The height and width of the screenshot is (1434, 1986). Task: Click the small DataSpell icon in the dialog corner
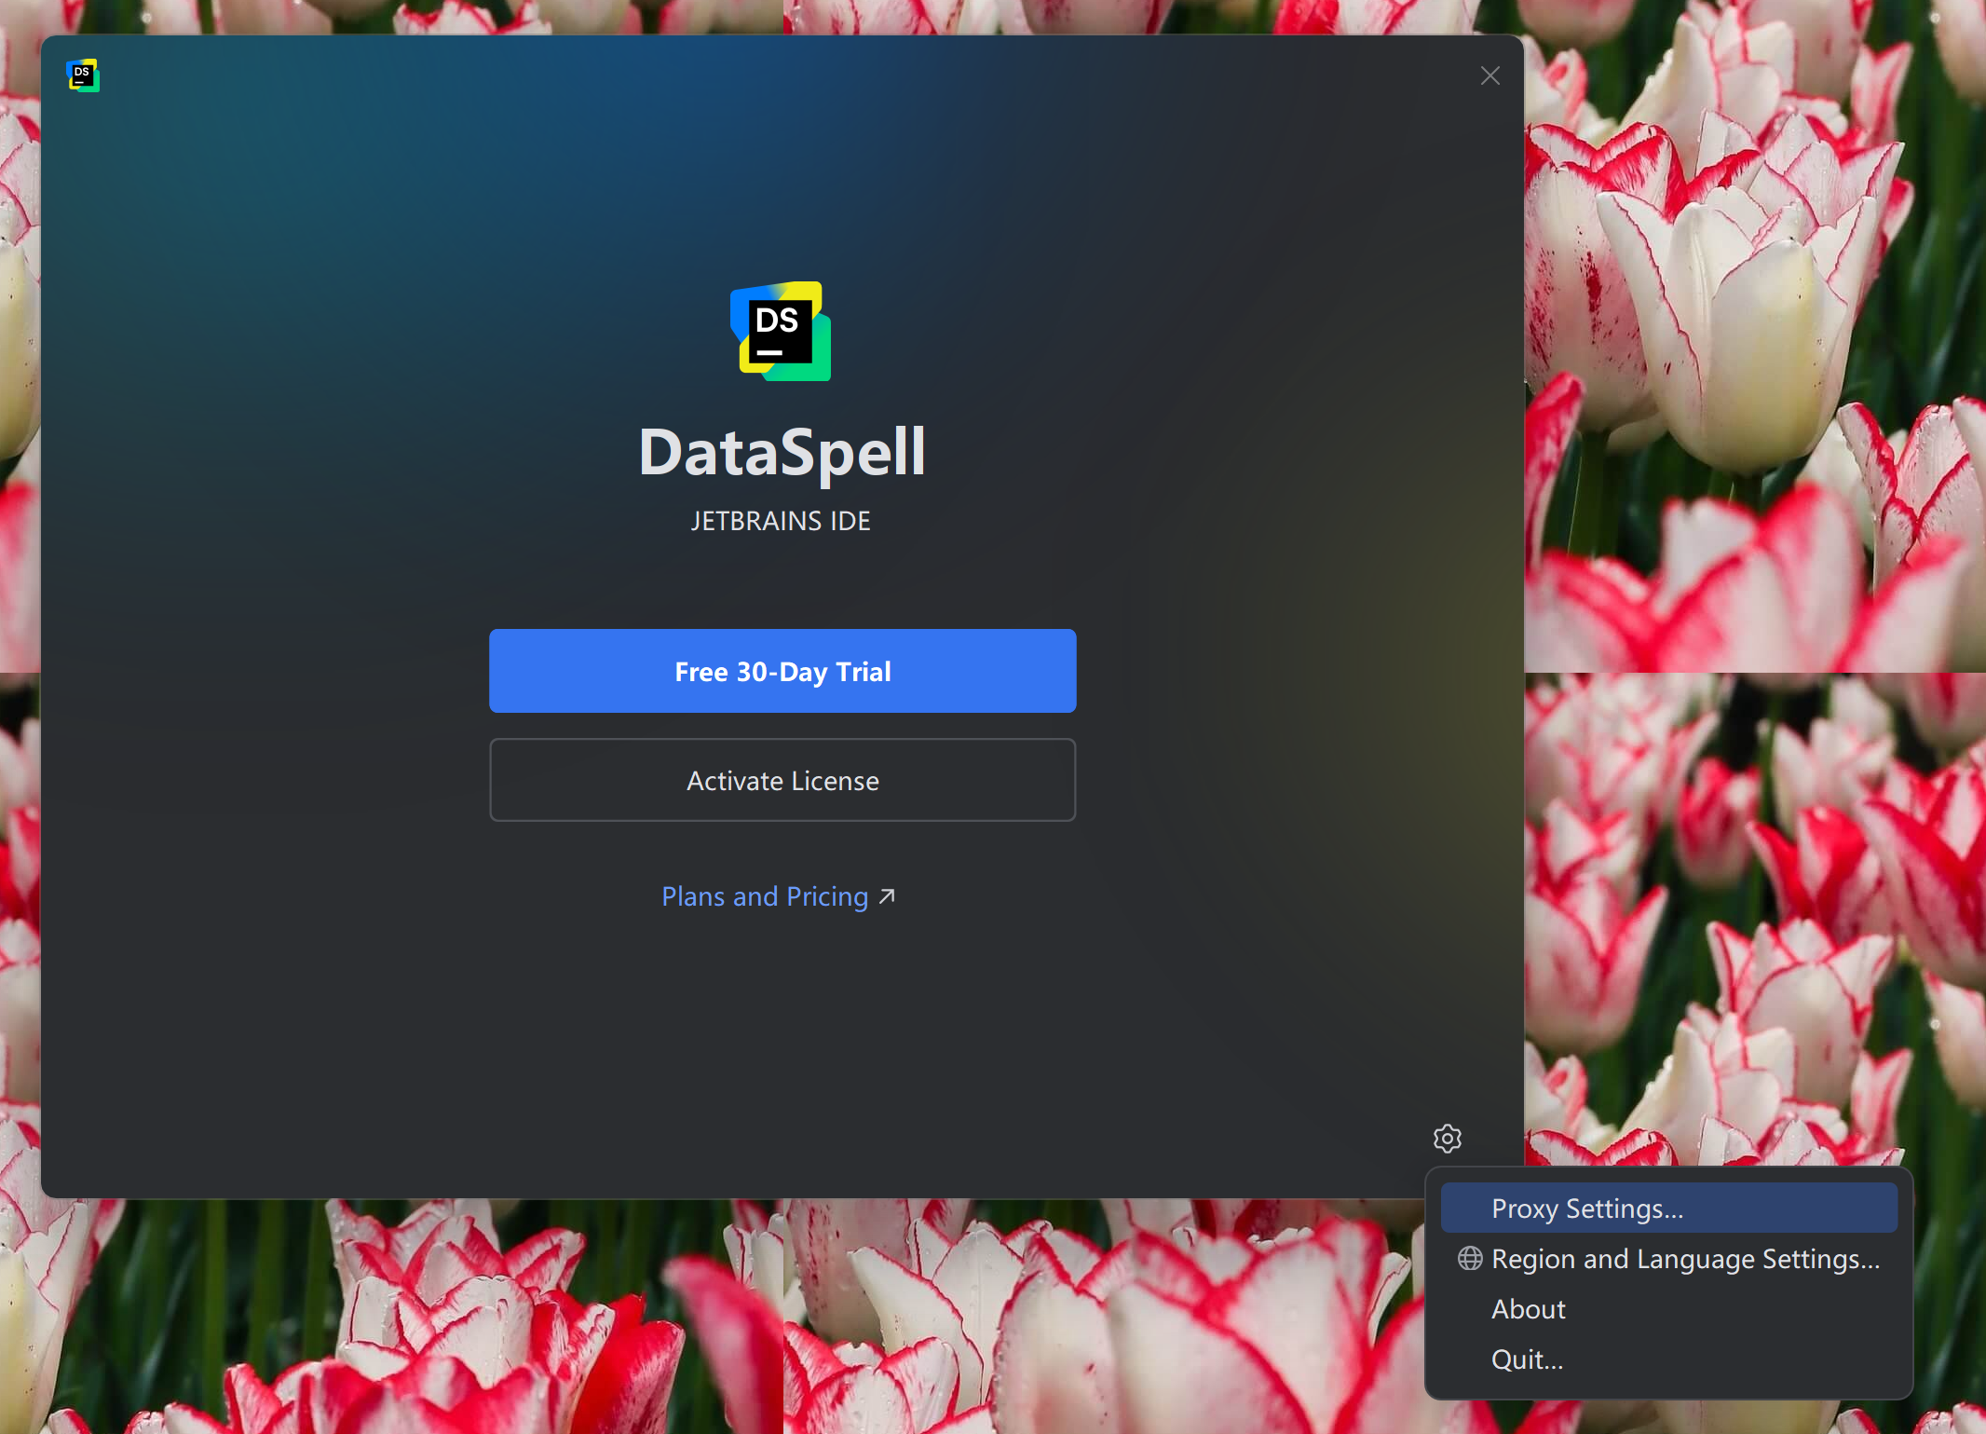tap(83, 75)
